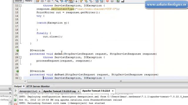Click override annotation glyph beside doGet
The image size is (188, 105).
18,50
